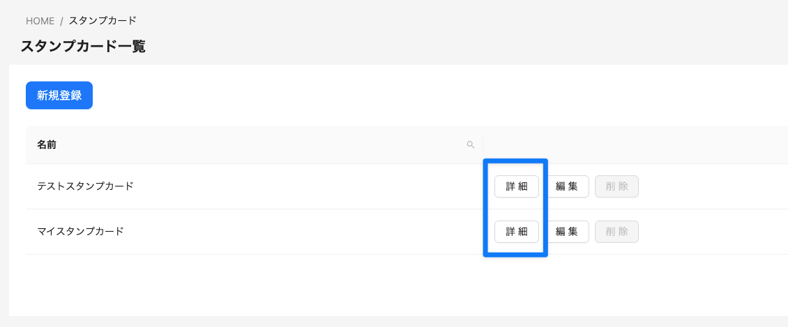The width and height of the screenshot is (788, 327).
Task: Open 詳細 for テストスタンプカード
Action: click(517, 186)
